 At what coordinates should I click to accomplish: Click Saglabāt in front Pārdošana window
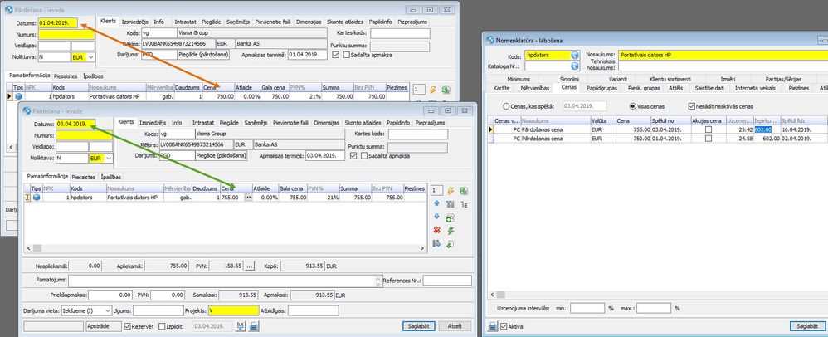[x=419, y=326]
